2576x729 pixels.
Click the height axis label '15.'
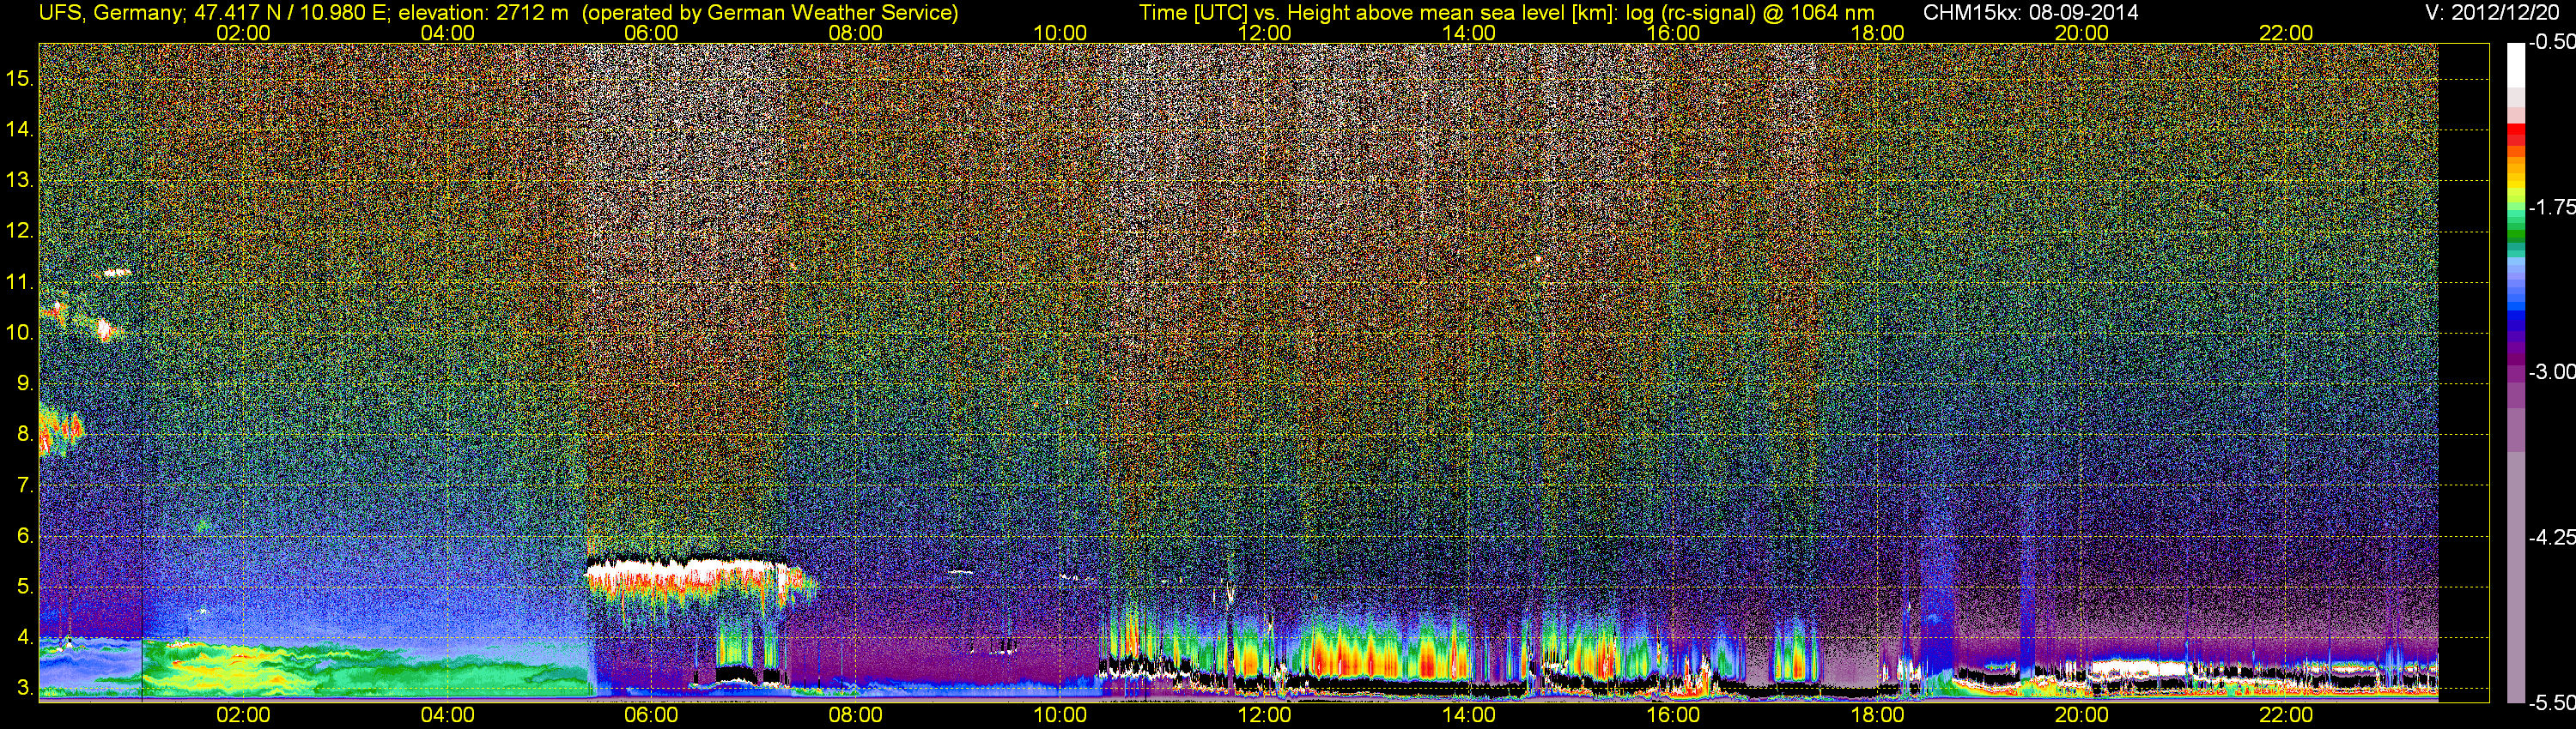click(x=19, y=78)
